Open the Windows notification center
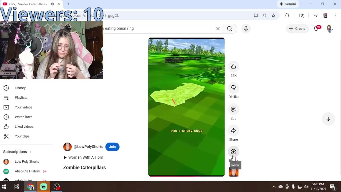Viewport: 341px width, 192px height. 332,187
